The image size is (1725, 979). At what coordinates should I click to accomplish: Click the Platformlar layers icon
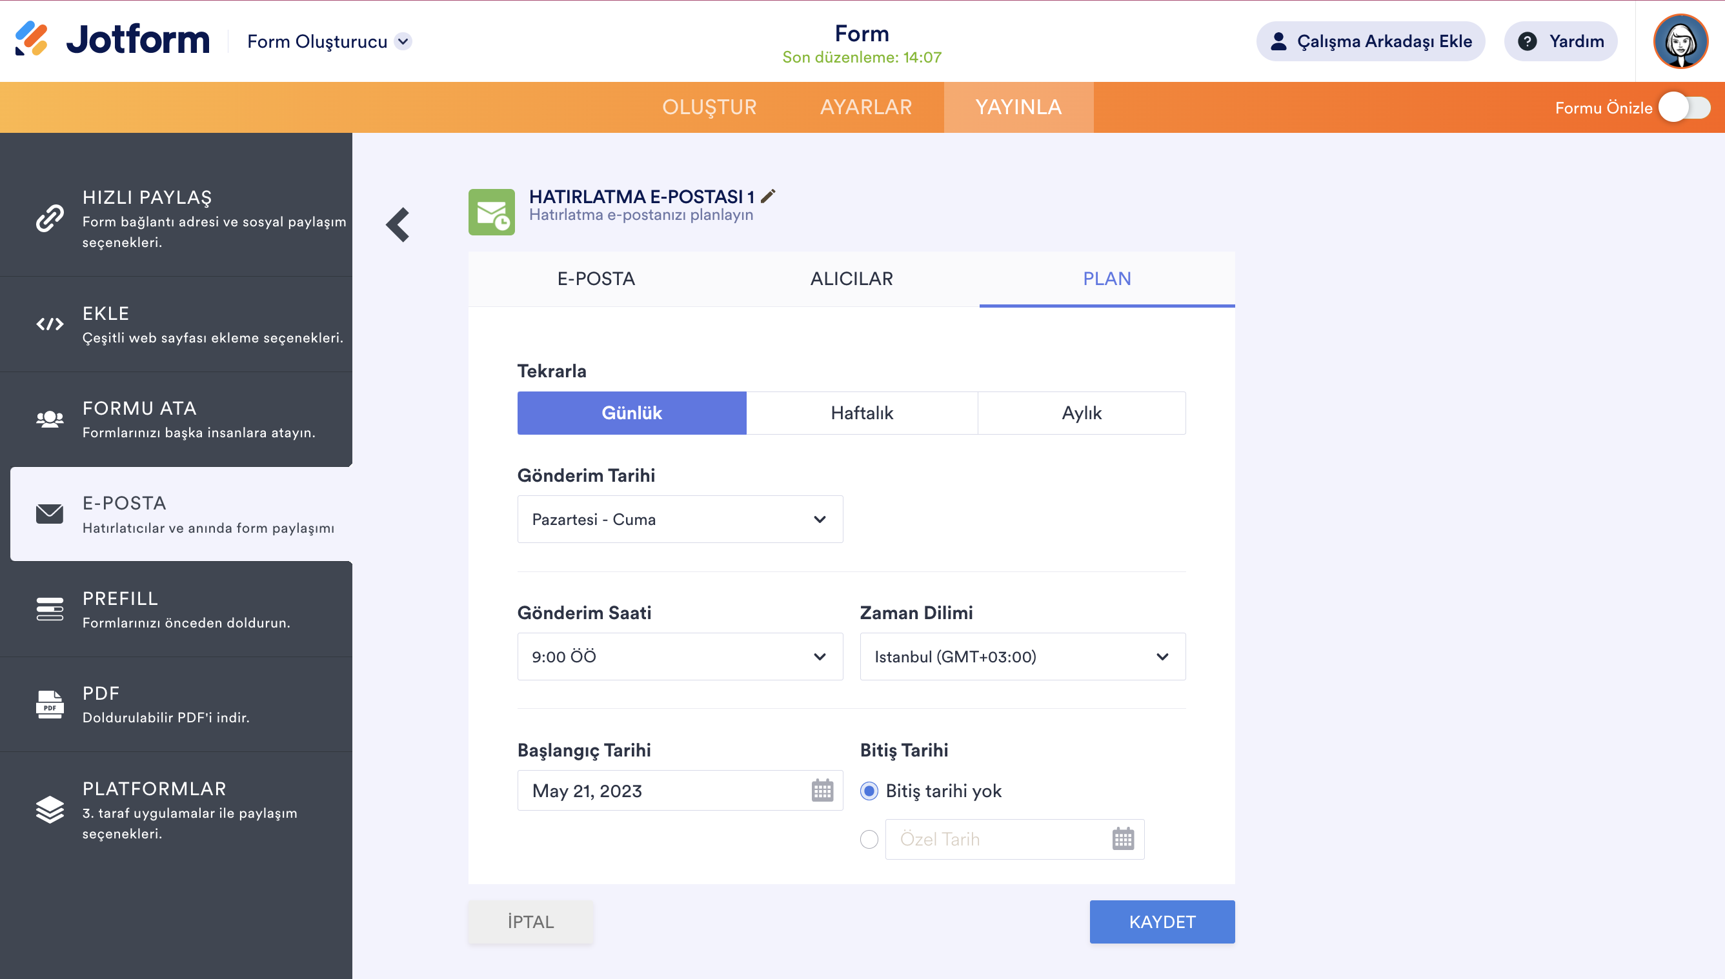point(50,809)
